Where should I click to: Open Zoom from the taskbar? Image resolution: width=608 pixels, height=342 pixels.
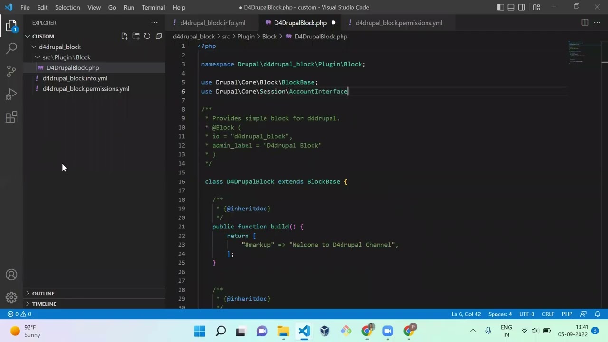(x=388, y=331)
